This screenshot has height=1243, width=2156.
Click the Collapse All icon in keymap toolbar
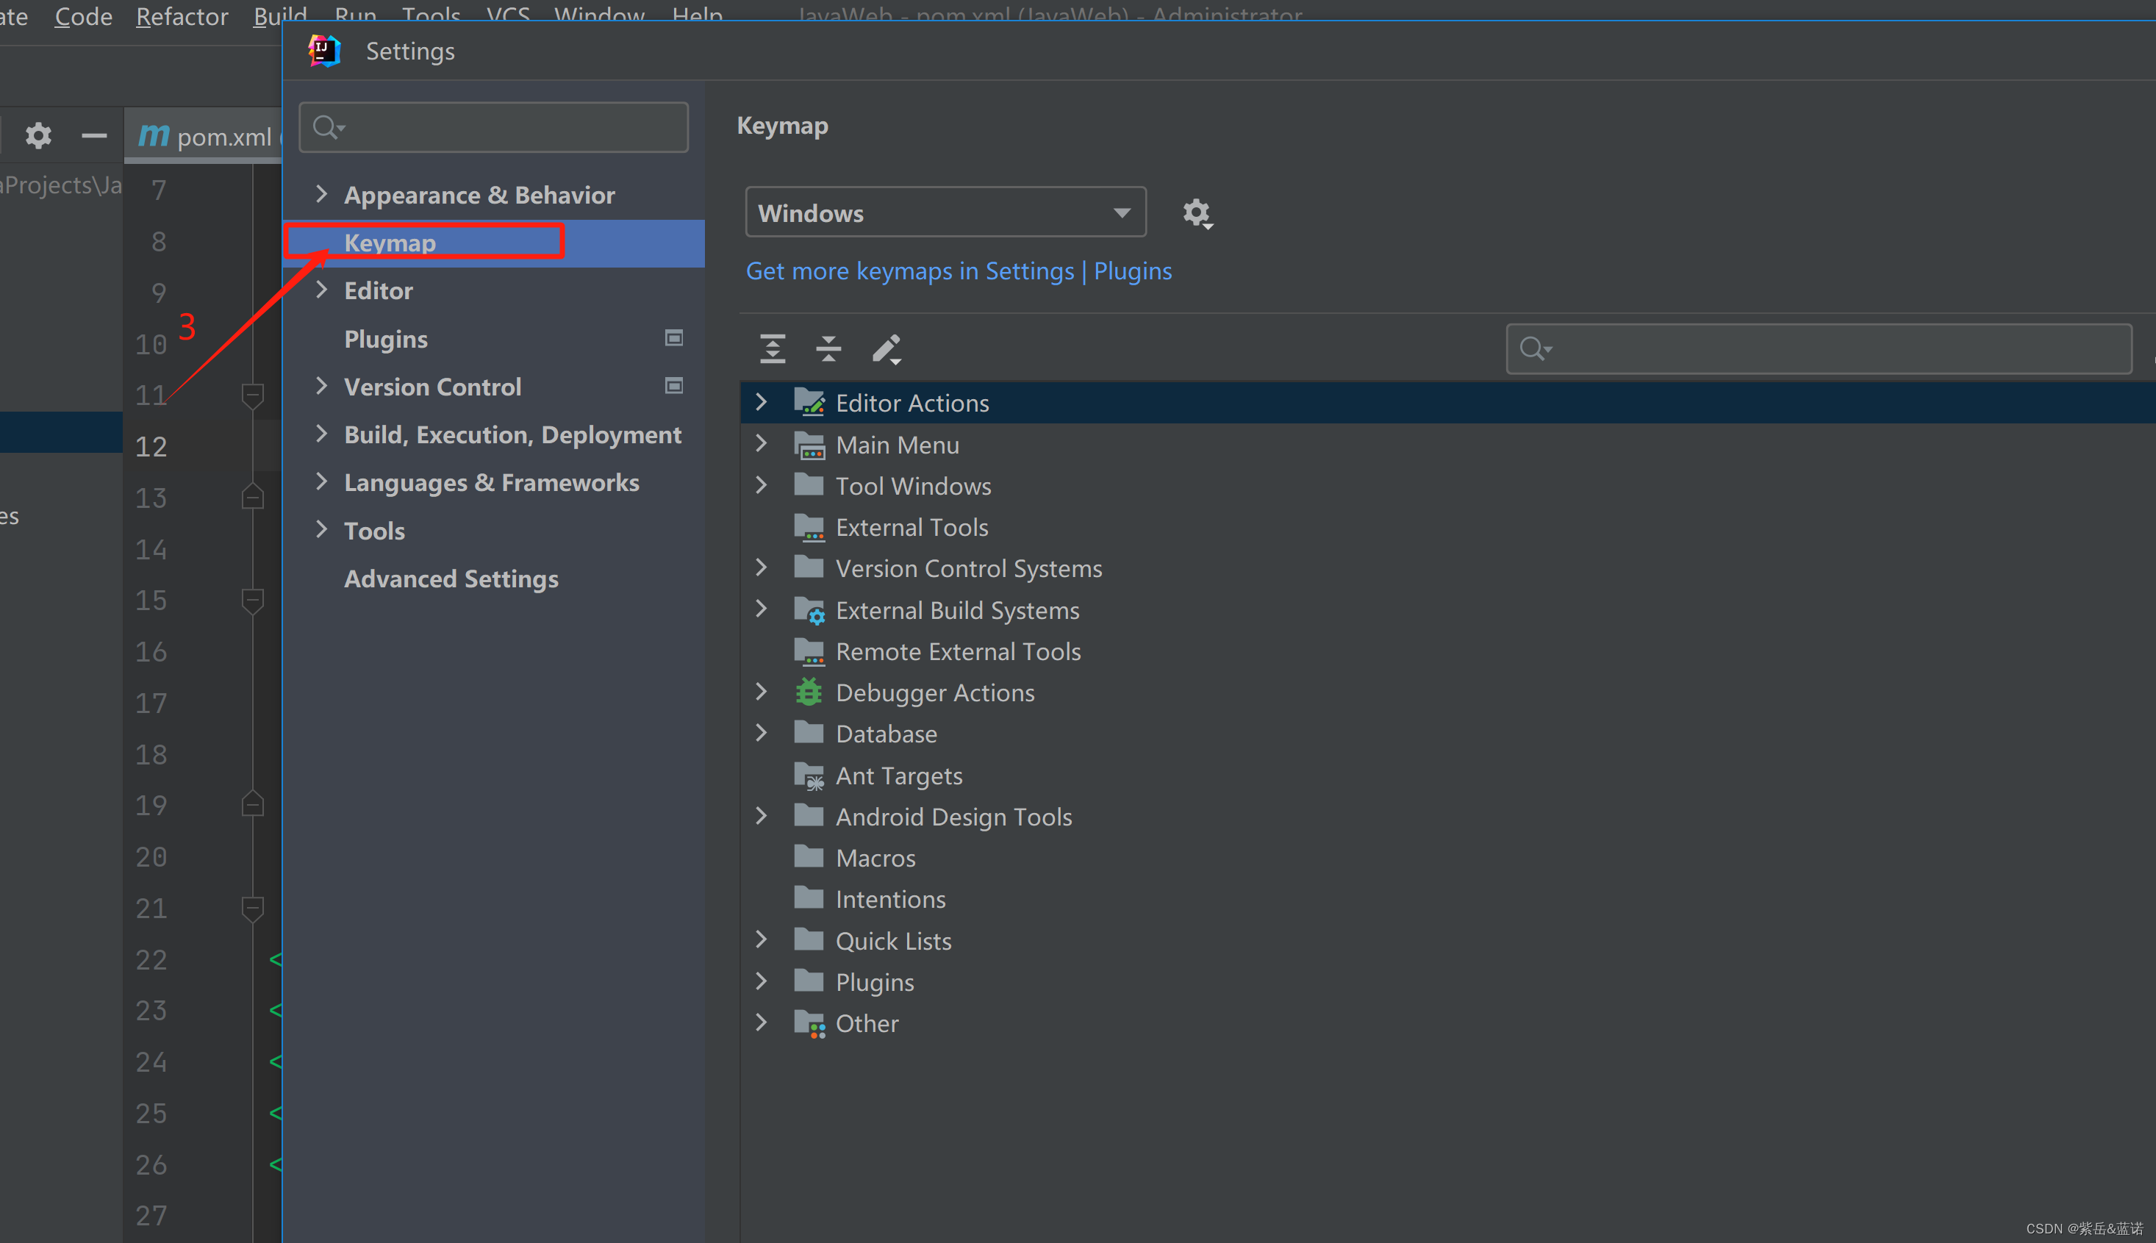828,348
